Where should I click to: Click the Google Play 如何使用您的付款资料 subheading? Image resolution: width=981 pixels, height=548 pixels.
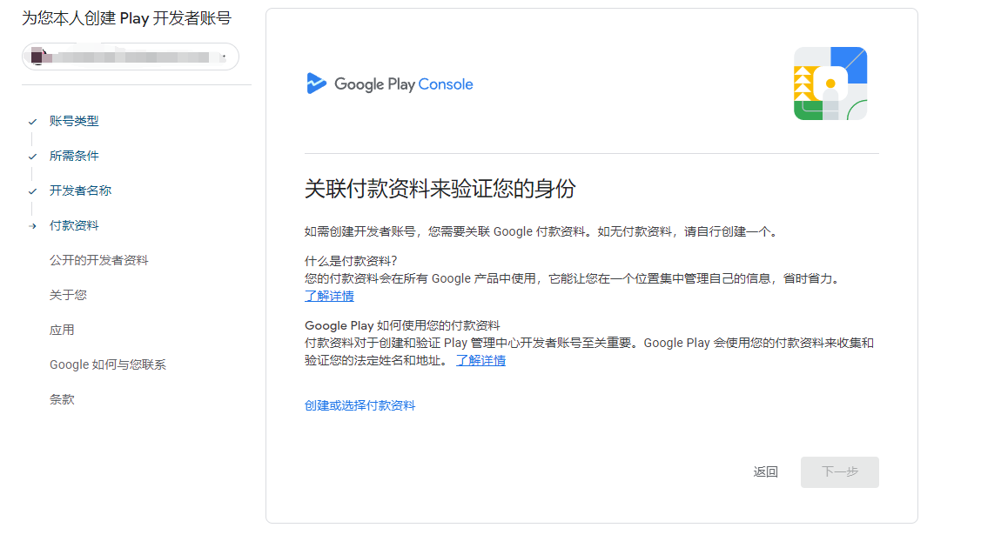[x=402, y=325]
